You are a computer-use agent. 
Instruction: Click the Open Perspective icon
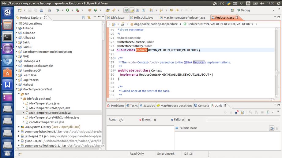pos(232,10)
